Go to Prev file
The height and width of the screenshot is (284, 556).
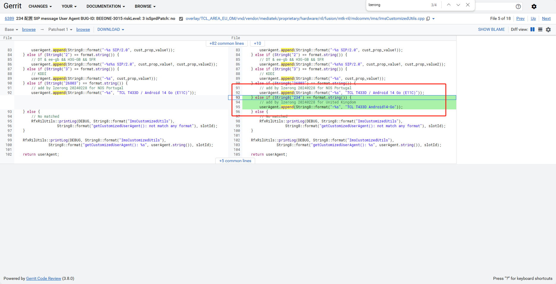[520, 18]
